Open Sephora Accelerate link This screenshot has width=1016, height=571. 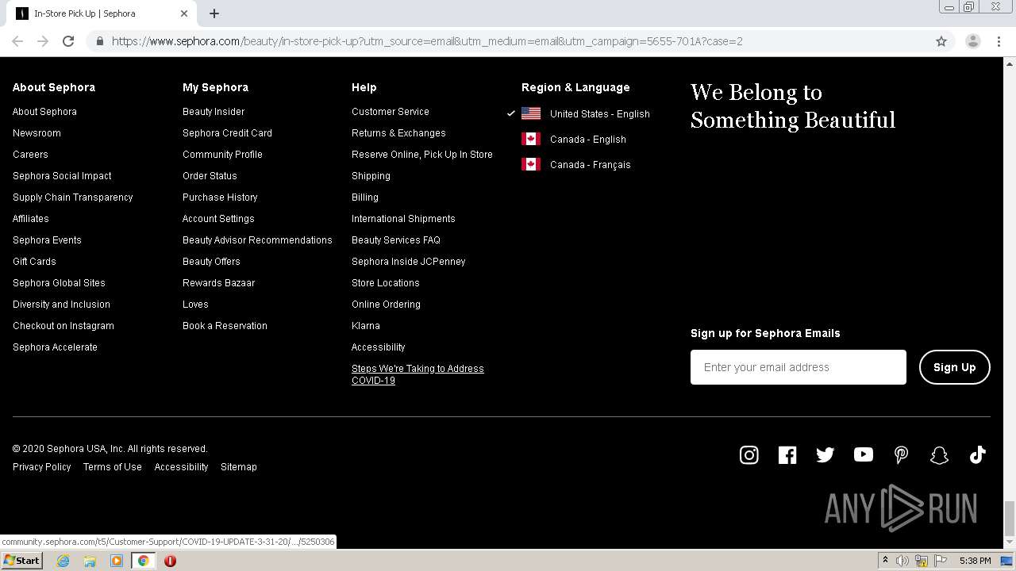coord(55,347)
